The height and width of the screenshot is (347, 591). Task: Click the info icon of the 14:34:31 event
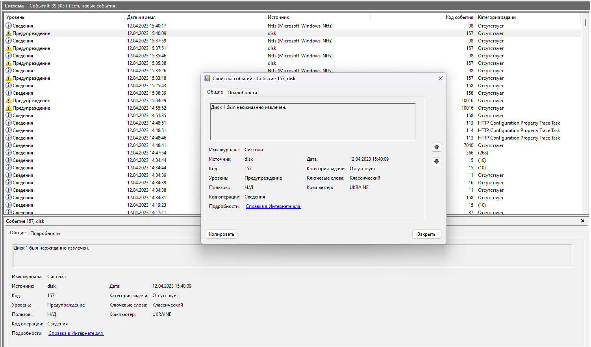9,198
